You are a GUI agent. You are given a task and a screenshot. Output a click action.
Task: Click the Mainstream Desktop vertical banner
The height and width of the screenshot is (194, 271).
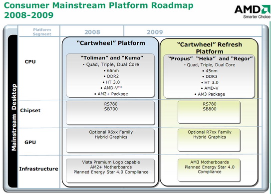coord(13,111)
